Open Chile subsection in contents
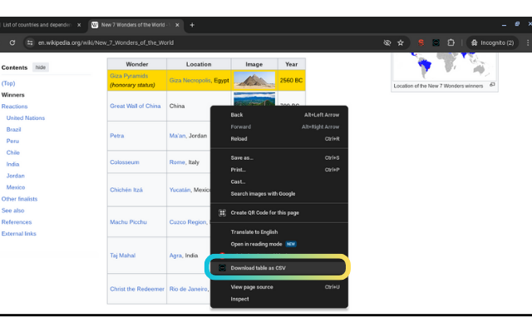 pyautogui.click(x=13, y=152)
